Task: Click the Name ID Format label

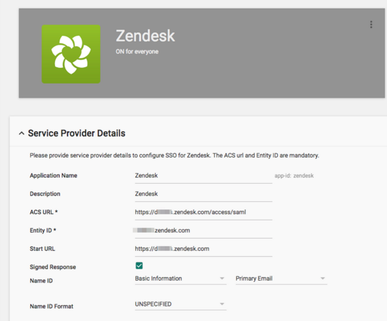Action: tap(52, 306)
